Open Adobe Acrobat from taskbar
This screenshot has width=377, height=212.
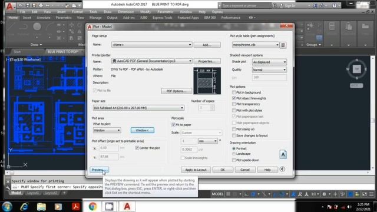point(75,207)
